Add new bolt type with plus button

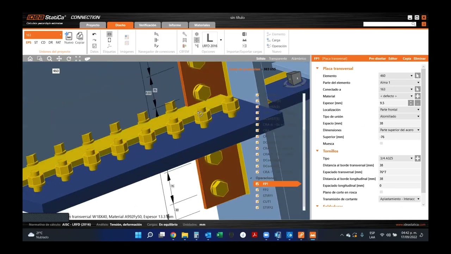coord(418,158)
